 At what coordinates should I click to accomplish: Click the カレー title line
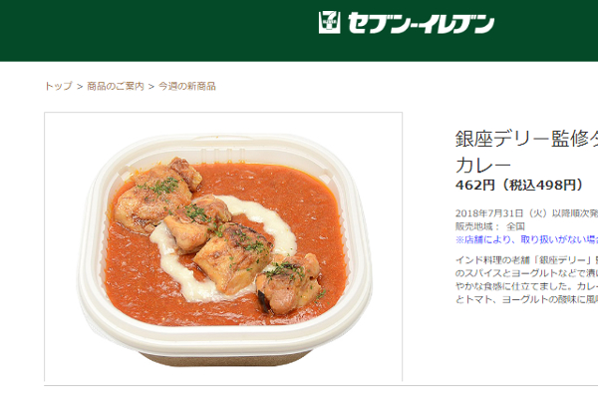point(483,166)
